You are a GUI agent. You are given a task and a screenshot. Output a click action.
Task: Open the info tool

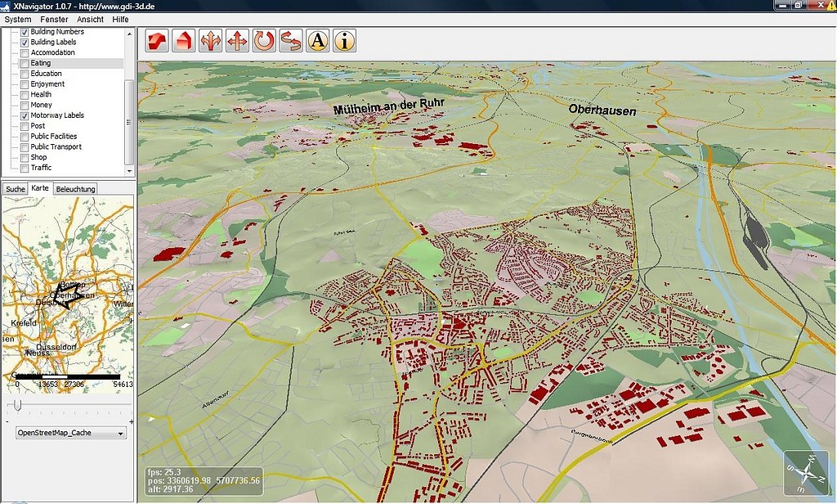pyautogui.click(x=344, y=41)
